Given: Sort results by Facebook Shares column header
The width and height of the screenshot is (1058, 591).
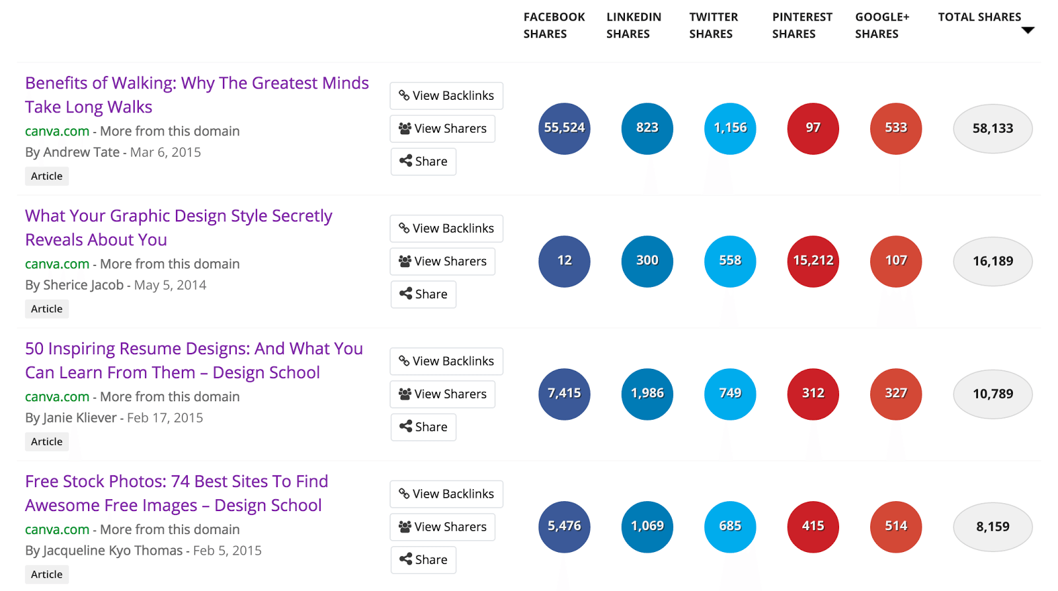Looking at the screenshot, I should (553, 25).
